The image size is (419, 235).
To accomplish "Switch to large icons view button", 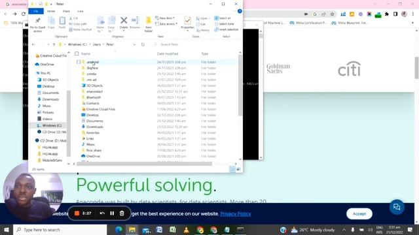I will coord(238,169).
